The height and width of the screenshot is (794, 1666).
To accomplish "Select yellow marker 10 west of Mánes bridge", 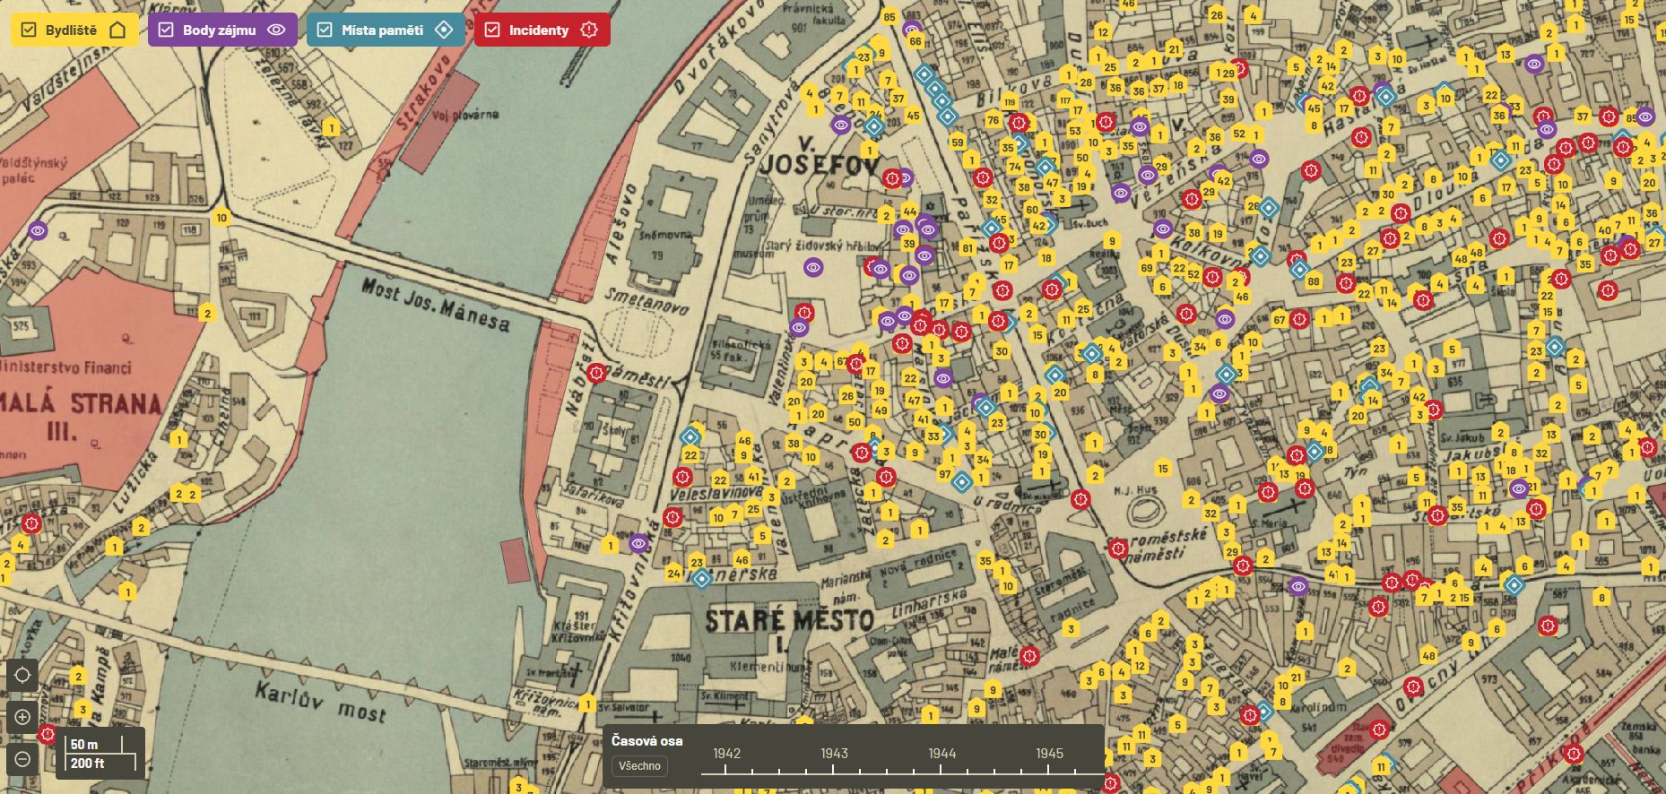I will pyautogui.click(x=221, y=217).
